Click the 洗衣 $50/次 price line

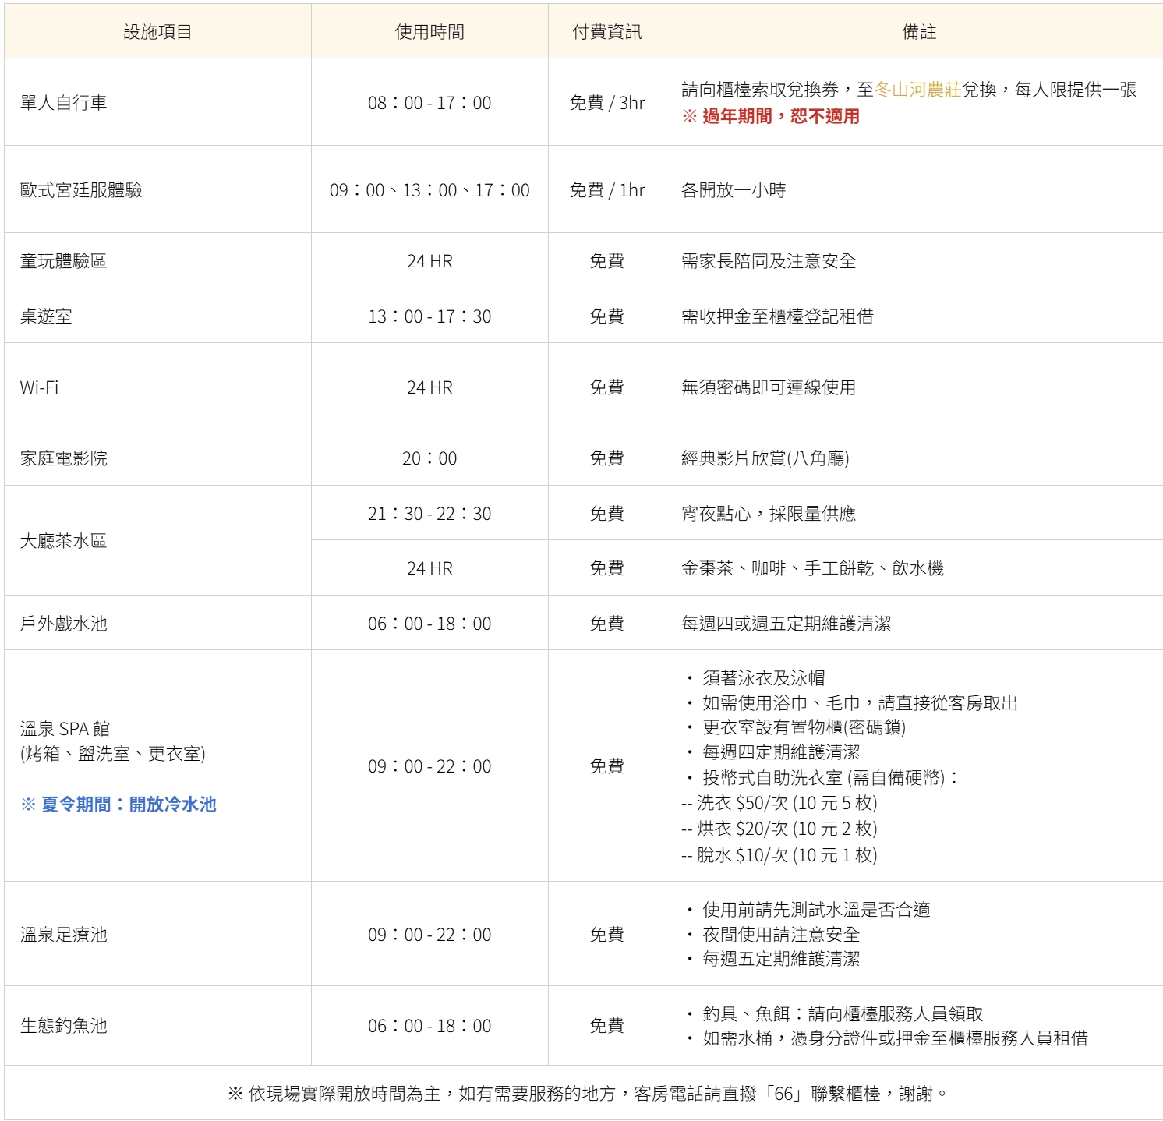779,802
